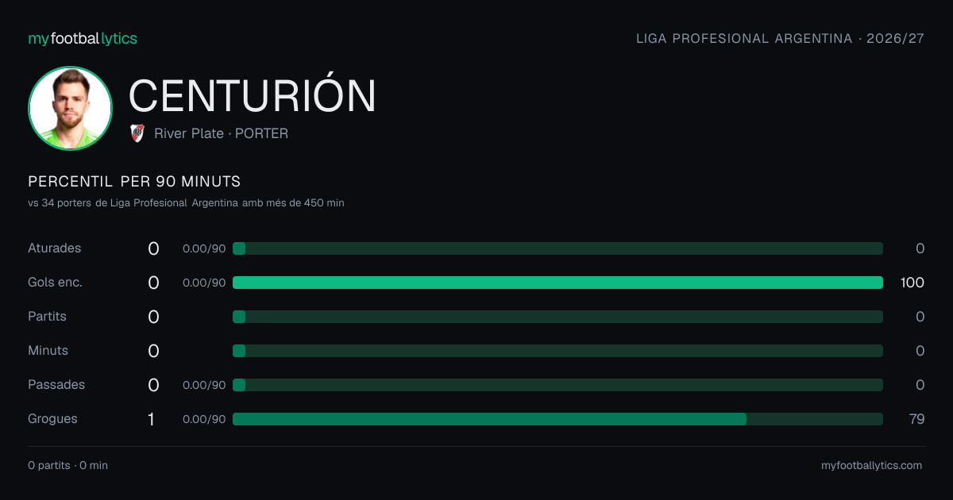Select the Minuts stat label
The height and width of the screenshot is (500, 953).
[48, 351]
